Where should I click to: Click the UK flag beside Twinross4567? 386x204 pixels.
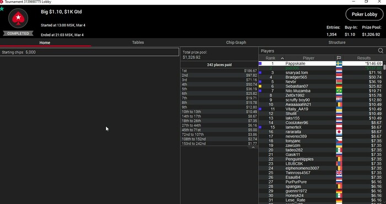(339, 173)
